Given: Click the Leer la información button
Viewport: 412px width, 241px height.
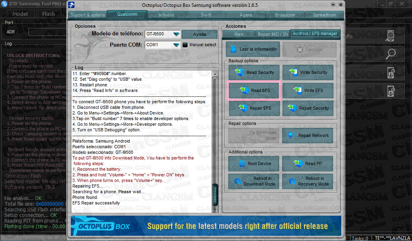Looking at the screenshot, I should [253, 49].
